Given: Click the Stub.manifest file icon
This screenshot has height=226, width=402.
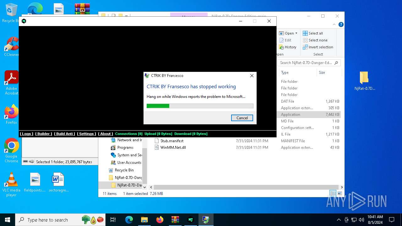Looking at the screenshot, I should pyautogui.click(x=157, y=141).
